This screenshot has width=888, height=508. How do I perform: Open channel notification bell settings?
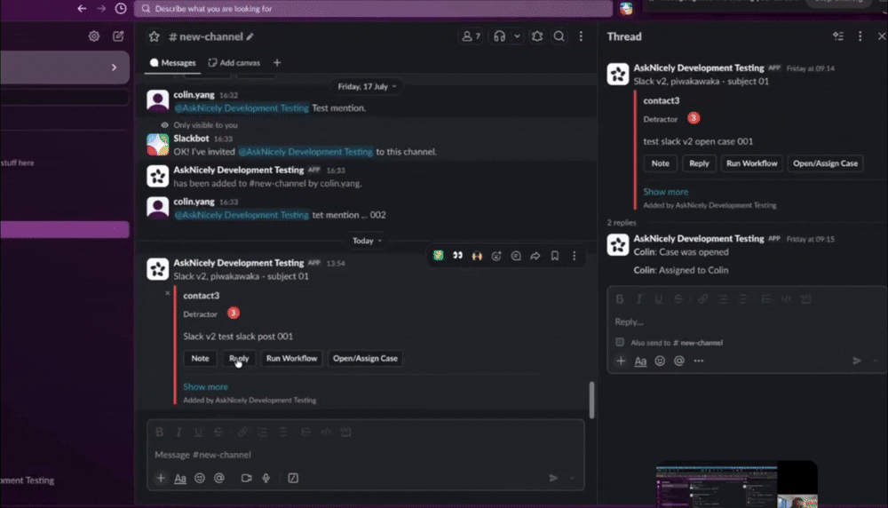click(x=537, y=36)
